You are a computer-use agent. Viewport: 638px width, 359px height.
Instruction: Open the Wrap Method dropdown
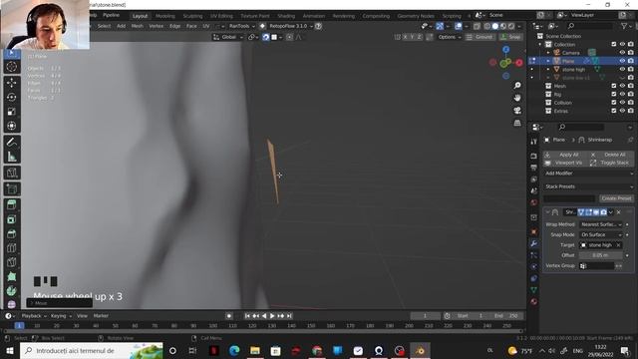(600, 224)
